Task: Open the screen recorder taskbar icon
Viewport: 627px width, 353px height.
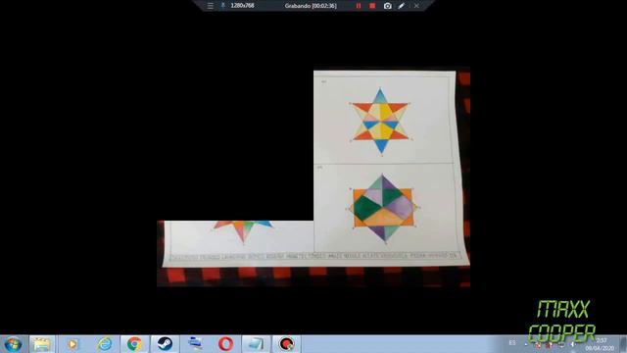Action: coord(286,344)
